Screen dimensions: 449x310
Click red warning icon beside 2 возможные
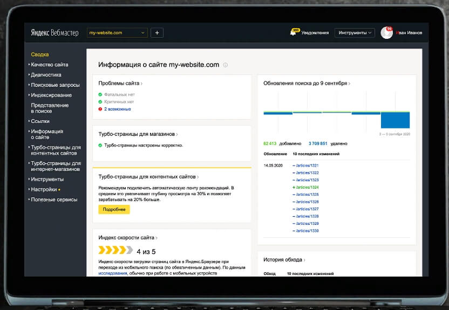pyautogui.click(x=100, y=109)
